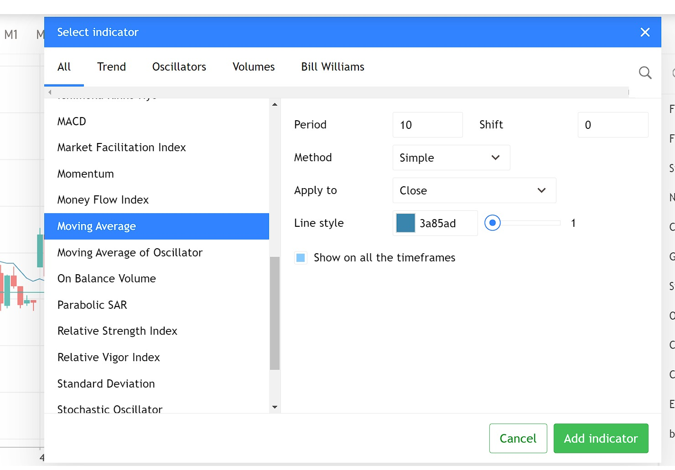Image resolution: width=675 pixels, height=470 pixels.
Task: Toggle Show on all the timeframes checkbox
Action: (x=301, y=258)
